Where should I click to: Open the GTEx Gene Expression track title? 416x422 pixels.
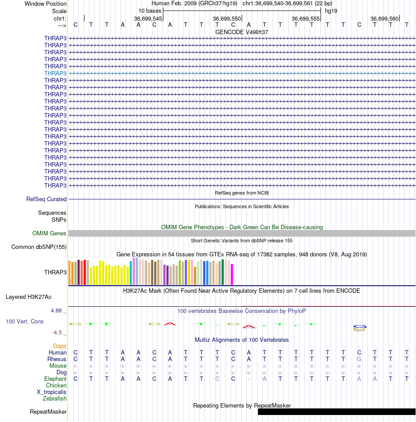pyautogui.click(x=241, y=254)
